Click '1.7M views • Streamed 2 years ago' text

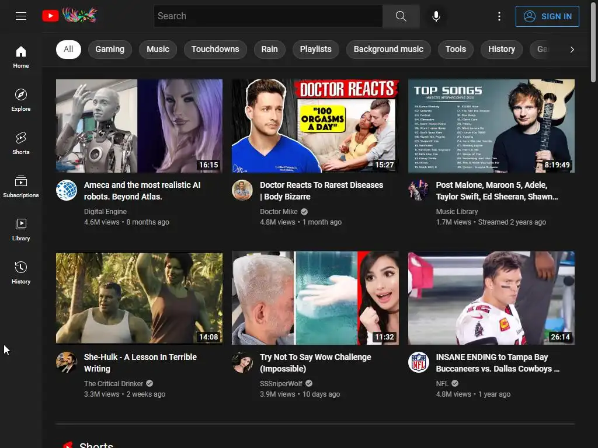491,222
